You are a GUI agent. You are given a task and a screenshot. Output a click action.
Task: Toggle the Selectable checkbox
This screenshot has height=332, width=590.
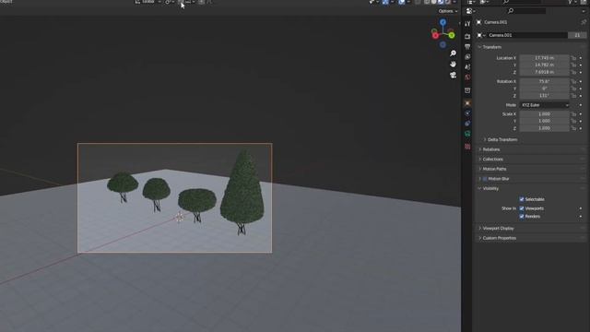[x=522, y=199]
